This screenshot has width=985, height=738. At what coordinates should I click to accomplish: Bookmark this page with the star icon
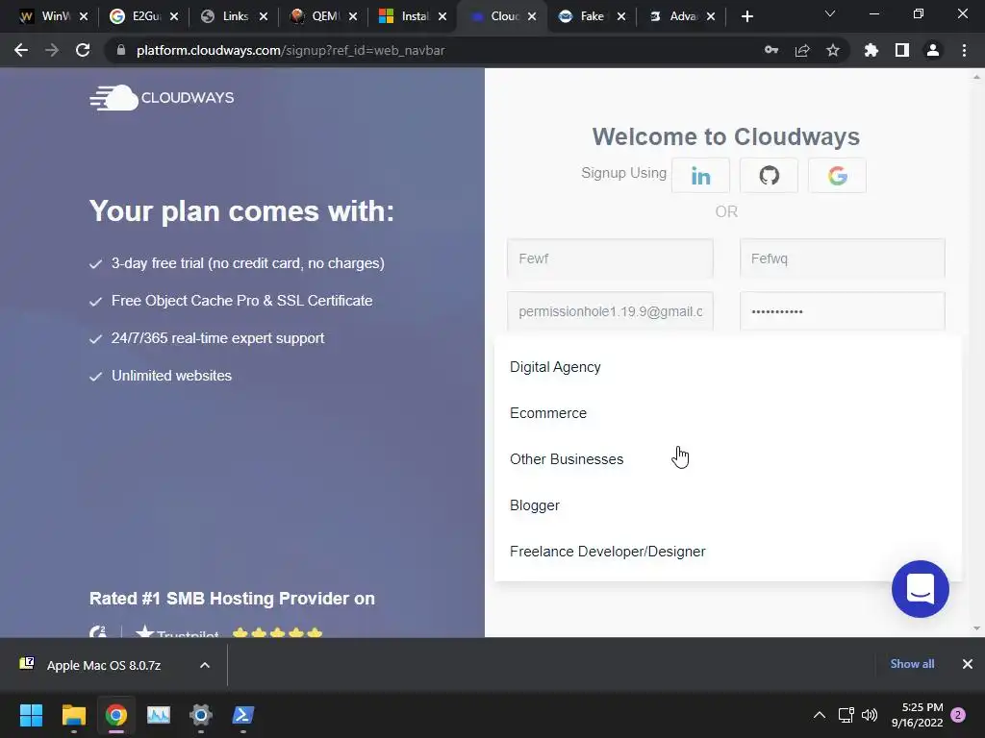coord(833,50)
